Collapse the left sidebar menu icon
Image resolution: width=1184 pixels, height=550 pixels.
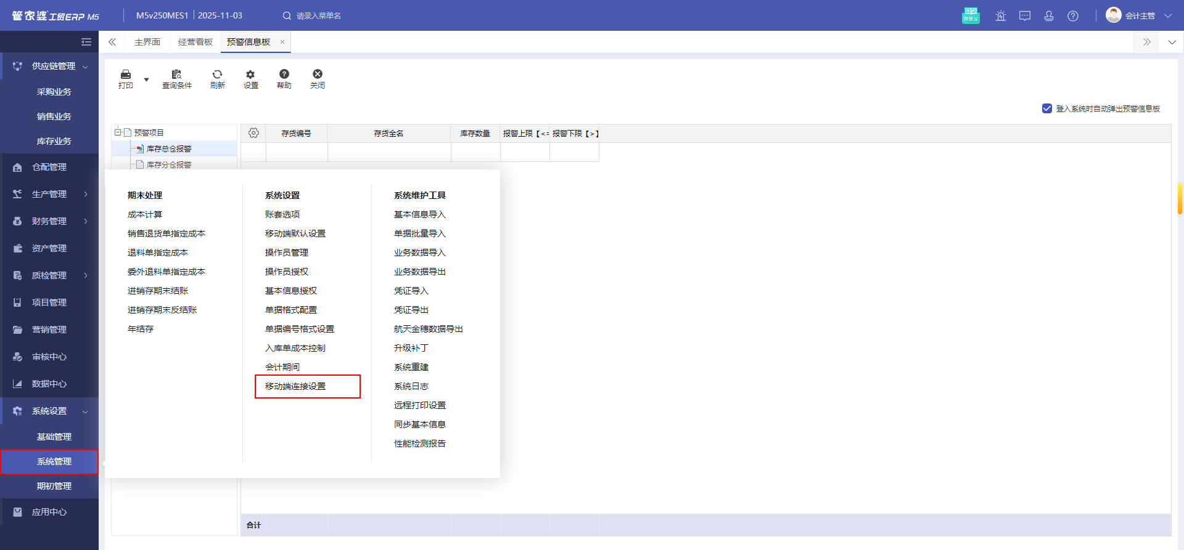(86, 42)
